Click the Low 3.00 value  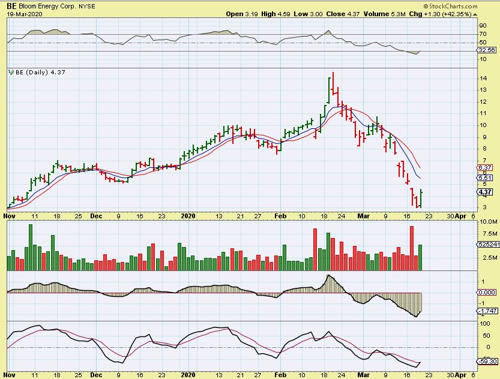[x=308, y=14]
